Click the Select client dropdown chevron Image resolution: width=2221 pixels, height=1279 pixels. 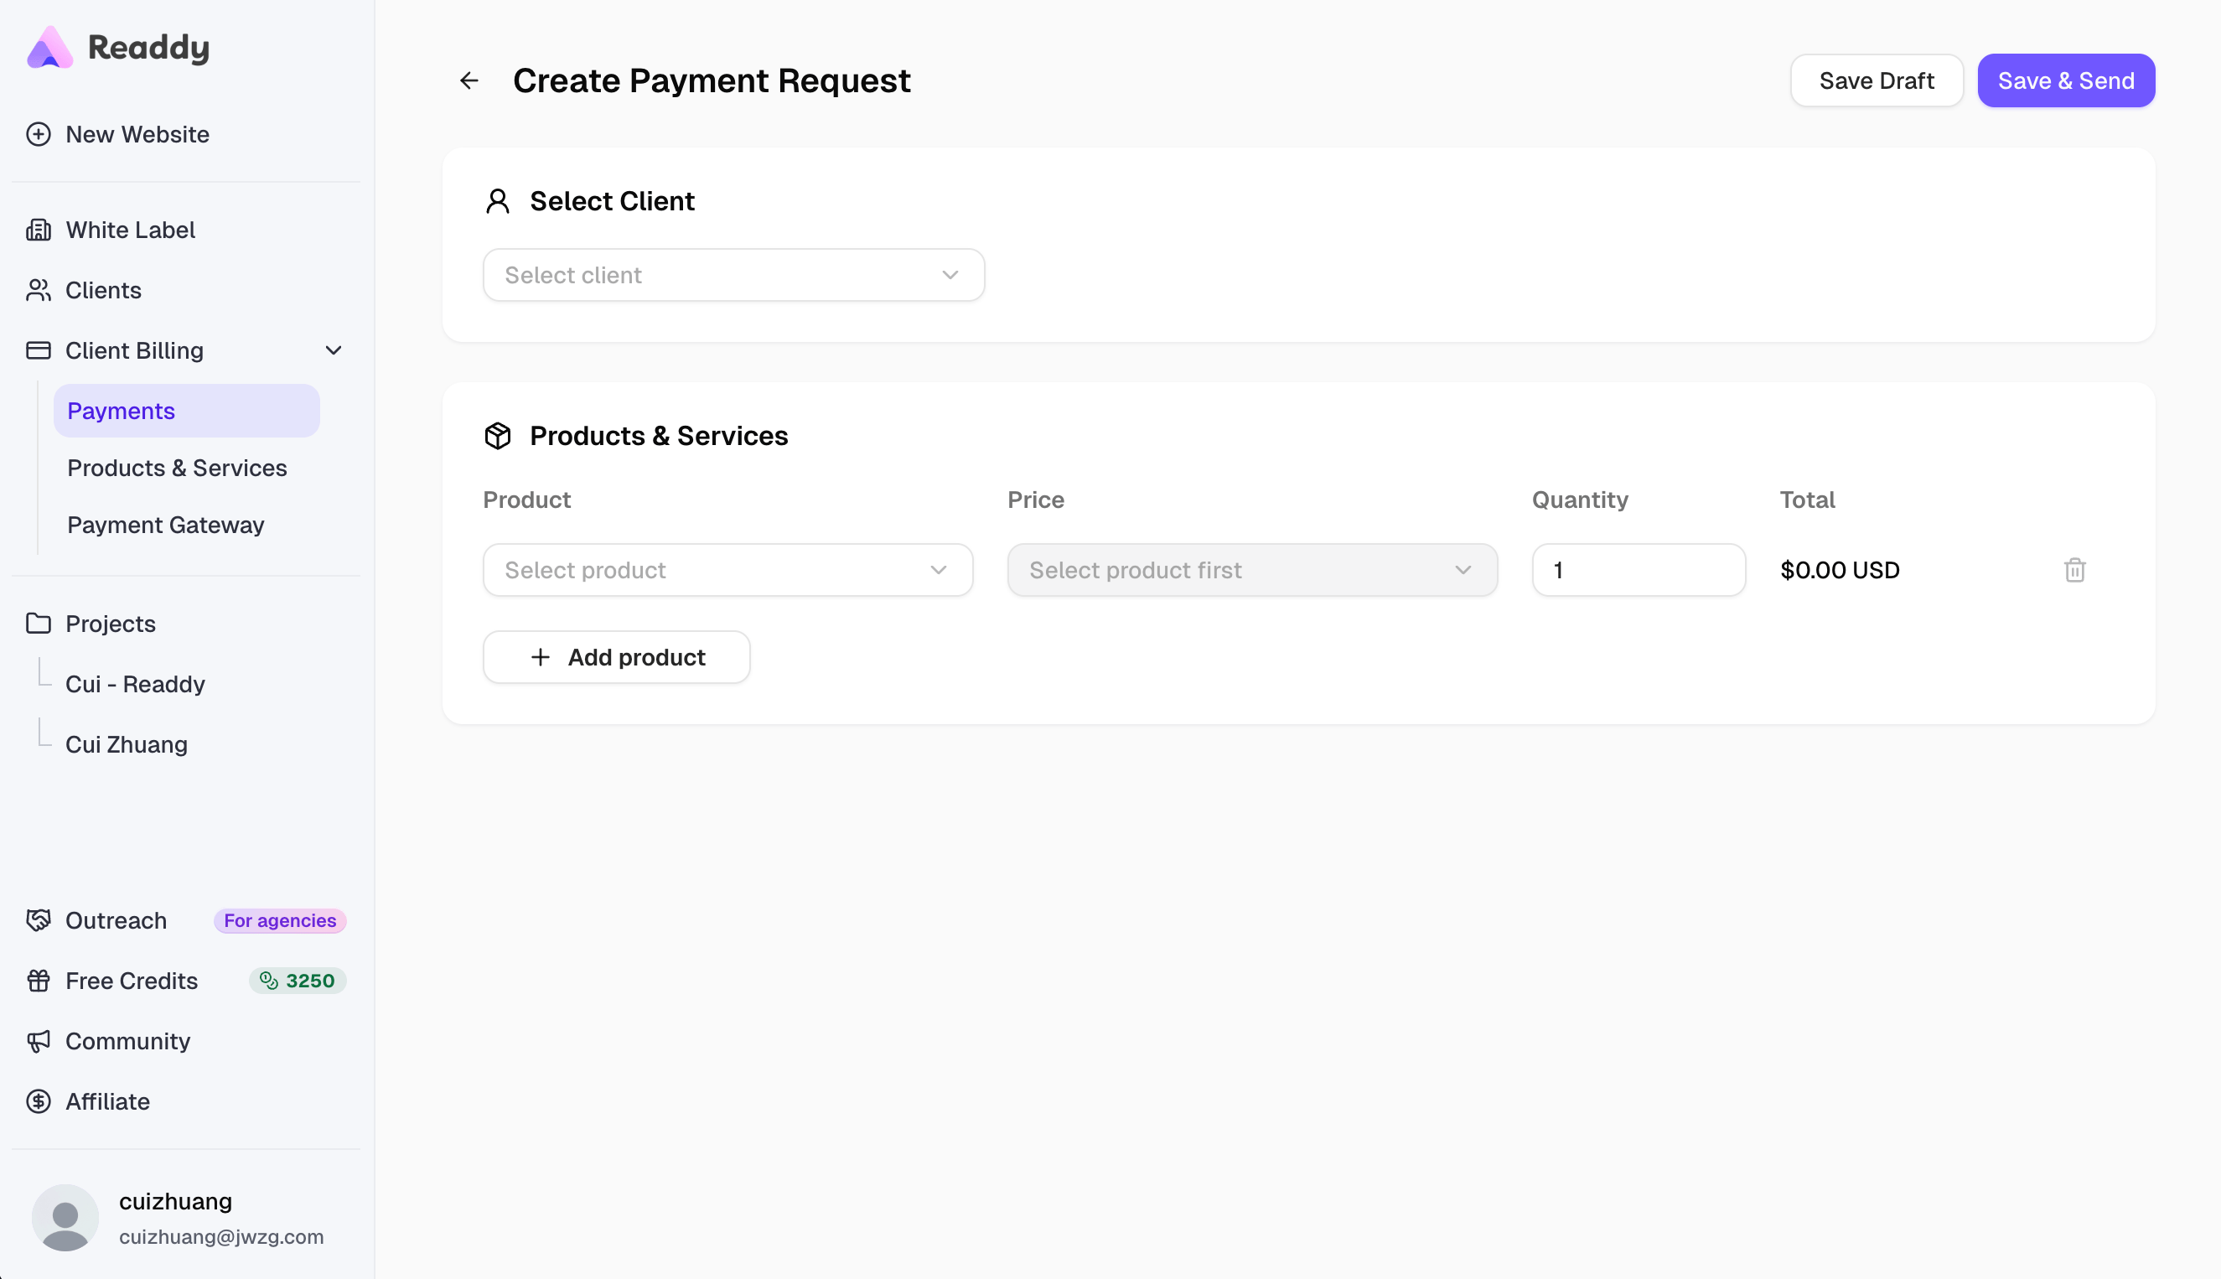click(x=950, y=275)
